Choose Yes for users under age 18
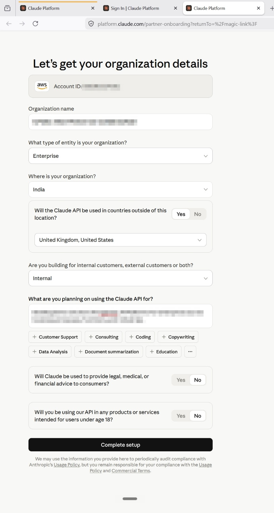The height and width of the screenshot is (513, 274). [181, 416]
